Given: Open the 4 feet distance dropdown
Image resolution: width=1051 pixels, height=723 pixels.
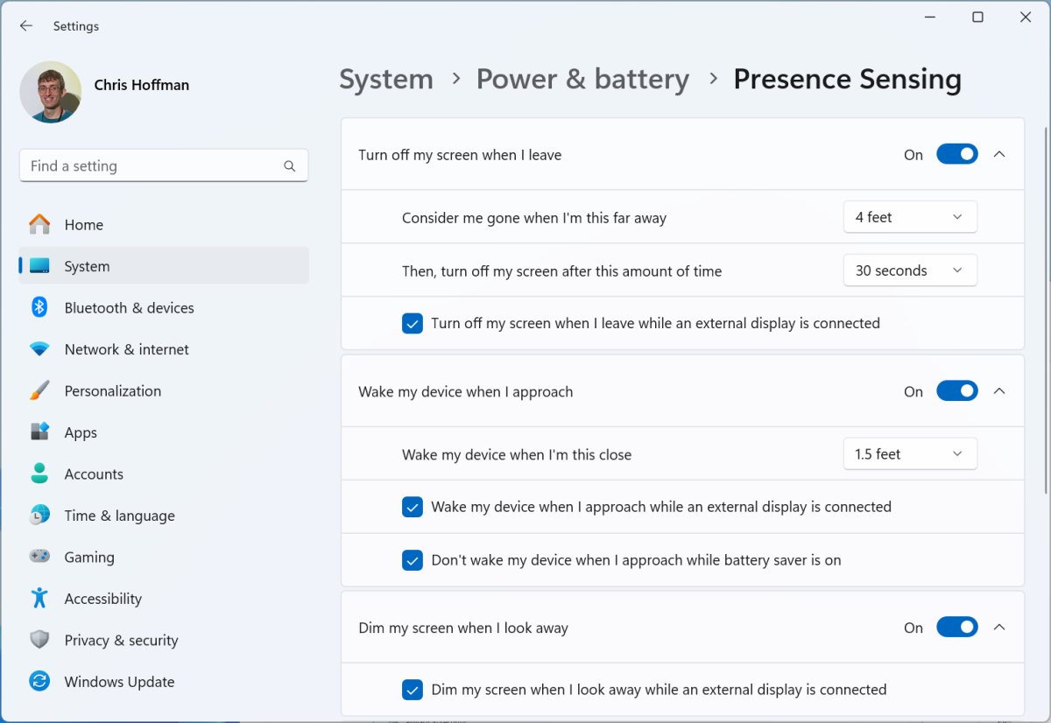Looking at the screenshot, I should tap(909, 217).
